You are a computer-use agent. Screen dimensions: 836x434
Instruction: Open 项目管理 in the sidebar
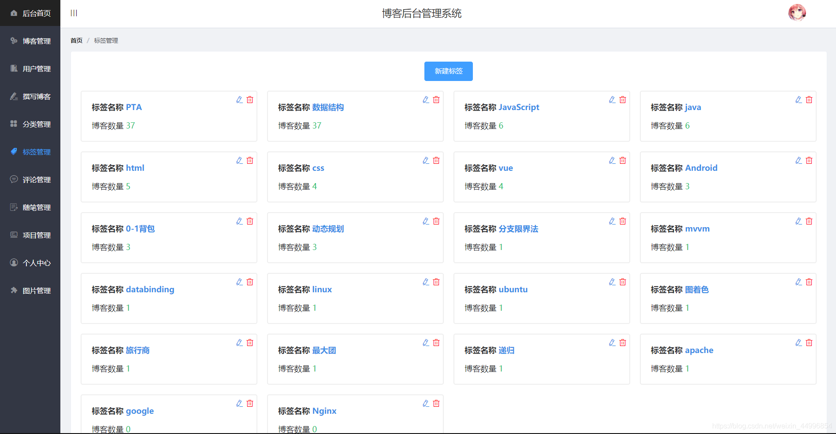click(x=30, y=235)
